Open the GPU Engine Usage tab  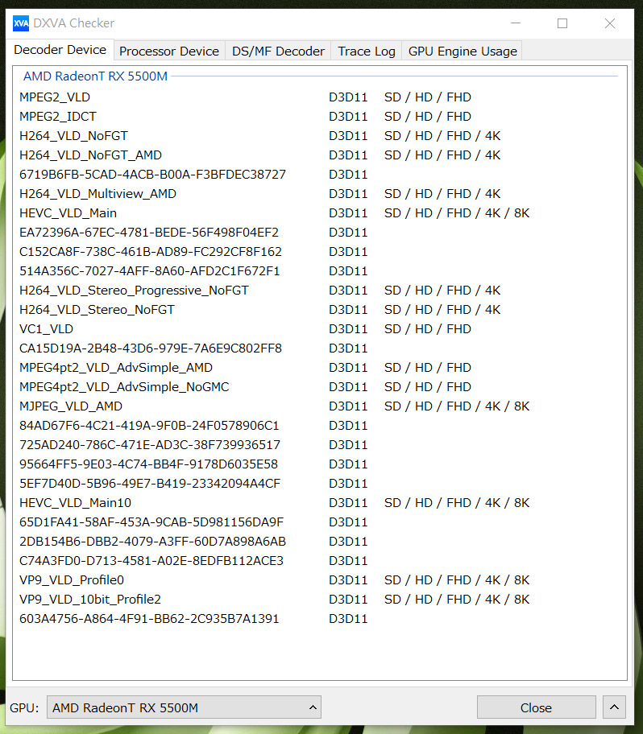coord(463,51)
